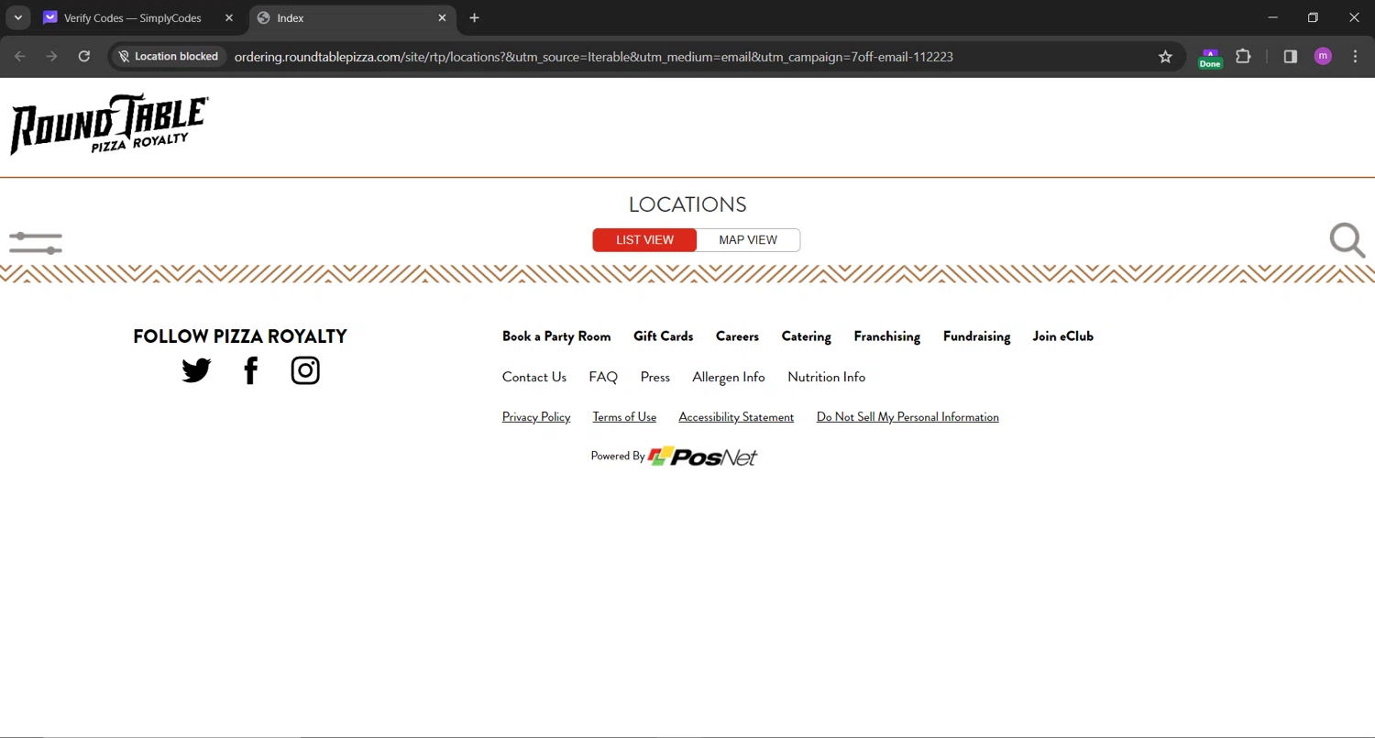Read the Privacy Policy
The height and width of the screenshot is (738, 1375).
[536, 417]
